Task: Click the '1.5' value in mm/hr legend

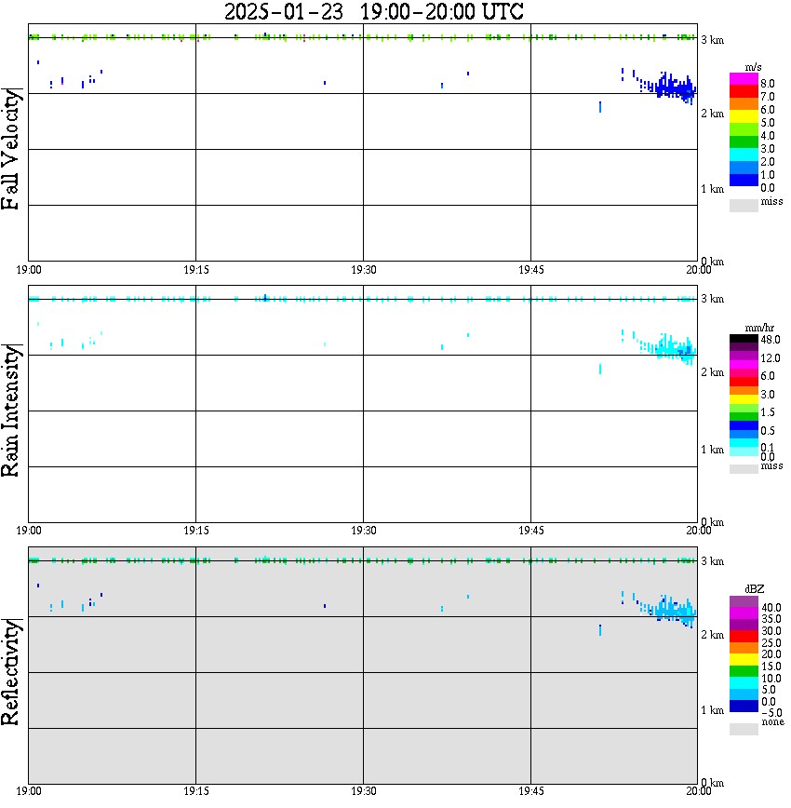Action: click(x=768, y=411)
